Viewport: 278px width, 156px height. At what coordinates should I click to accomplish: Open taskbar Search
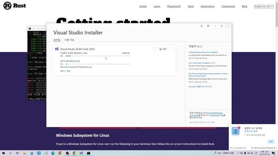(x=10, y=153)
